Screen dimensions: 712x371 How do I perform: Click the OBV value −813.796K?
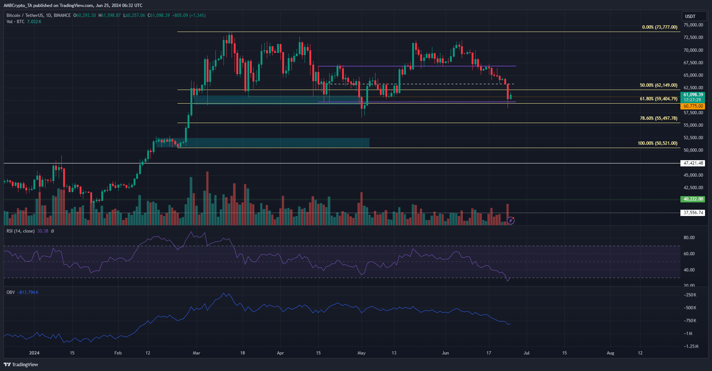click(x=28, y=292)
